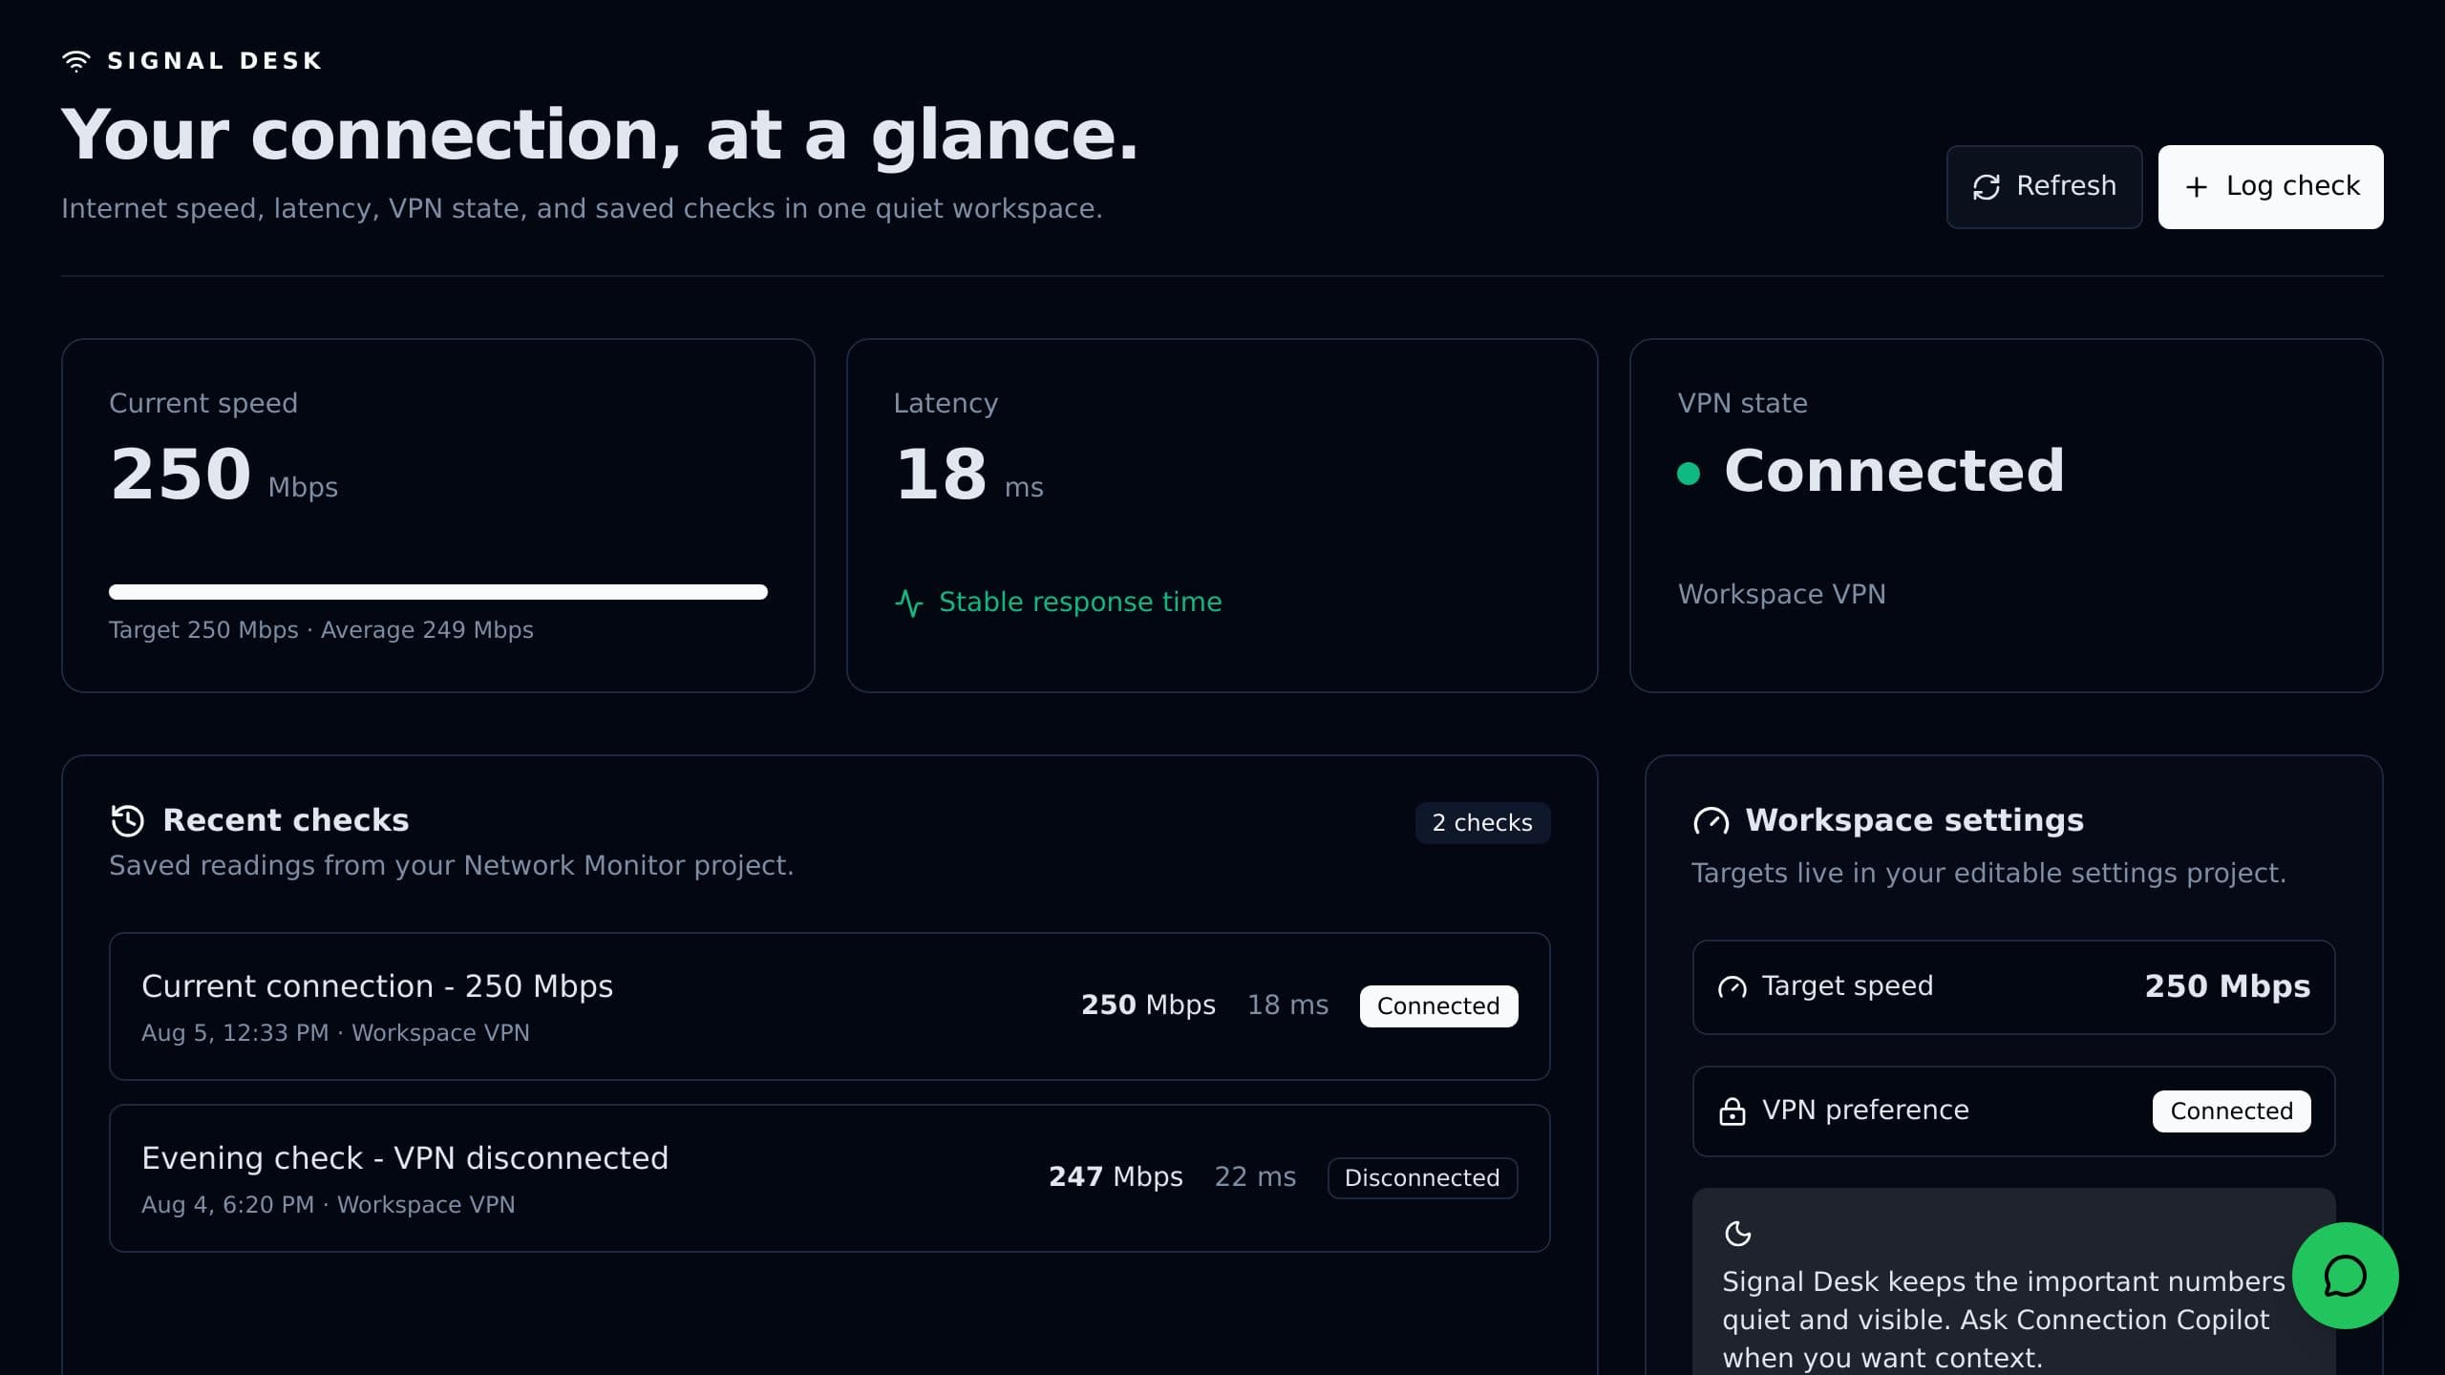This screenshot has height=1375, width=2445.
Task: Select the 18 ms latency reading
Action: click(x=968, y=475)
